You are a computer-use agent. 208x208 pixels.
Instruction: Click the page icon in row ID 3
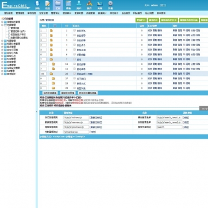[51, 40]
